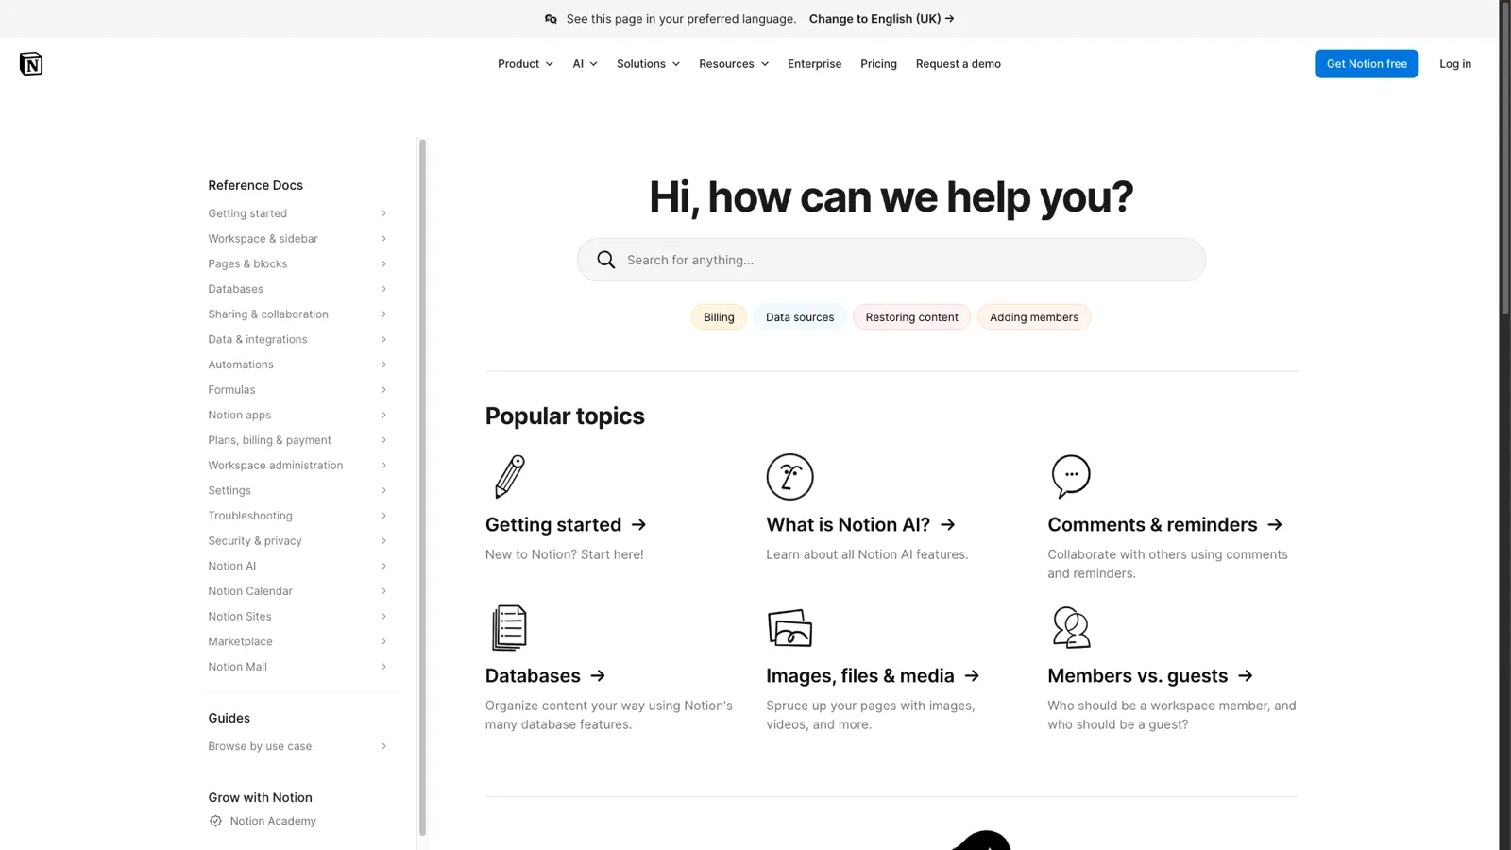Click the Get Notion free button

click(1366, 63)
